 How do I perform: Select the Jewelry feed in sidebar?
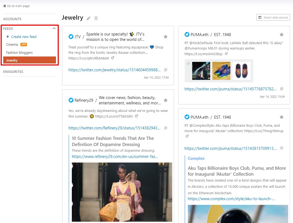pyautogui.click(x=30, y=60)
